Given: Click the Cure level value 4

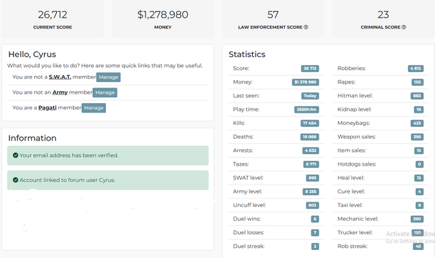Looking at the screenshot, I should [419, 191].
